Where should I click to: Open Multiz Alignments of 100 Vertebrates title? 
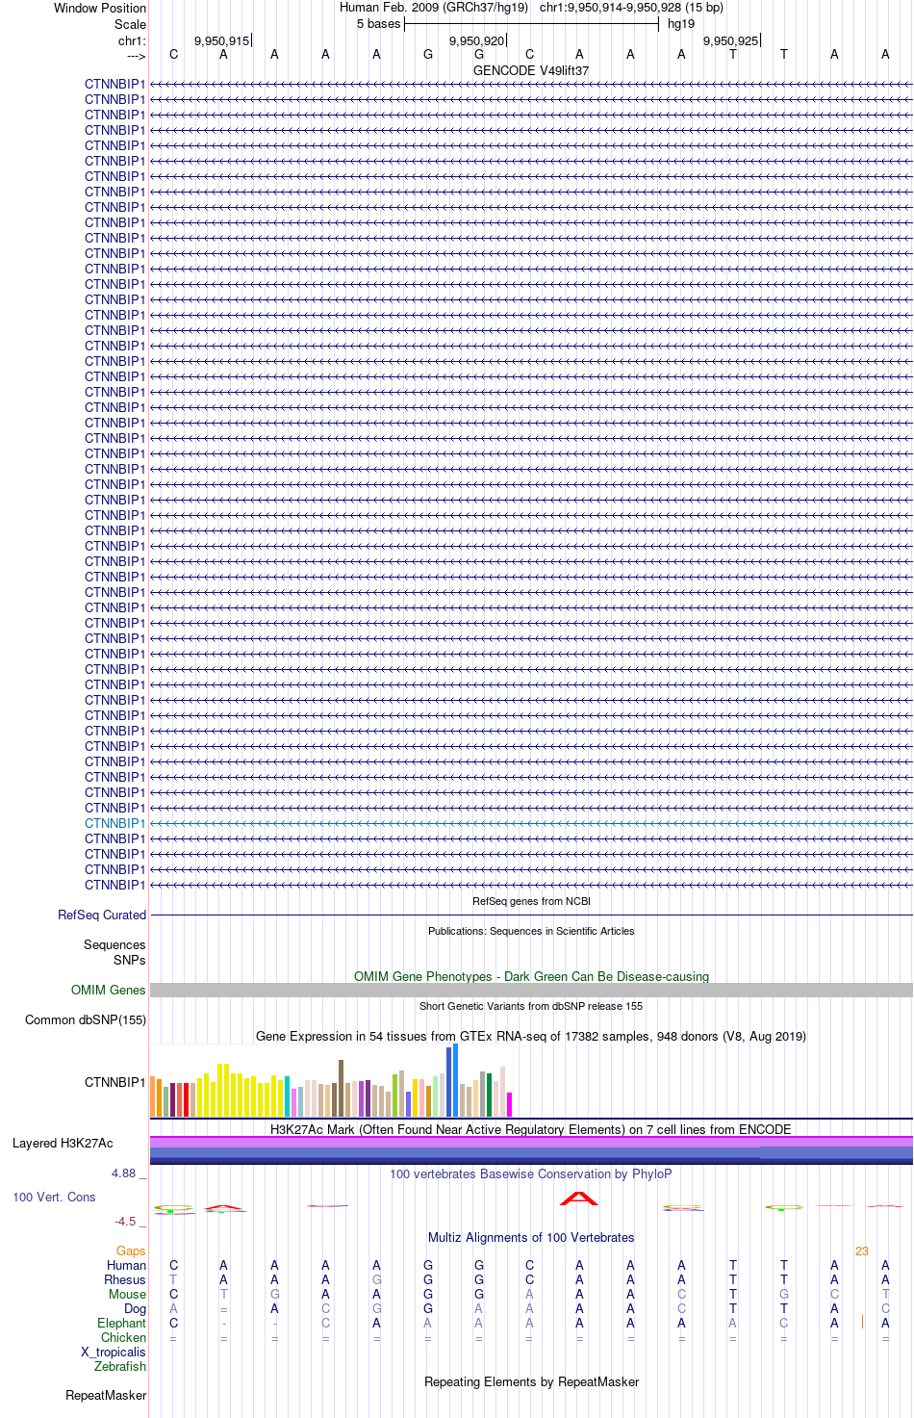tap(531, 1237)
